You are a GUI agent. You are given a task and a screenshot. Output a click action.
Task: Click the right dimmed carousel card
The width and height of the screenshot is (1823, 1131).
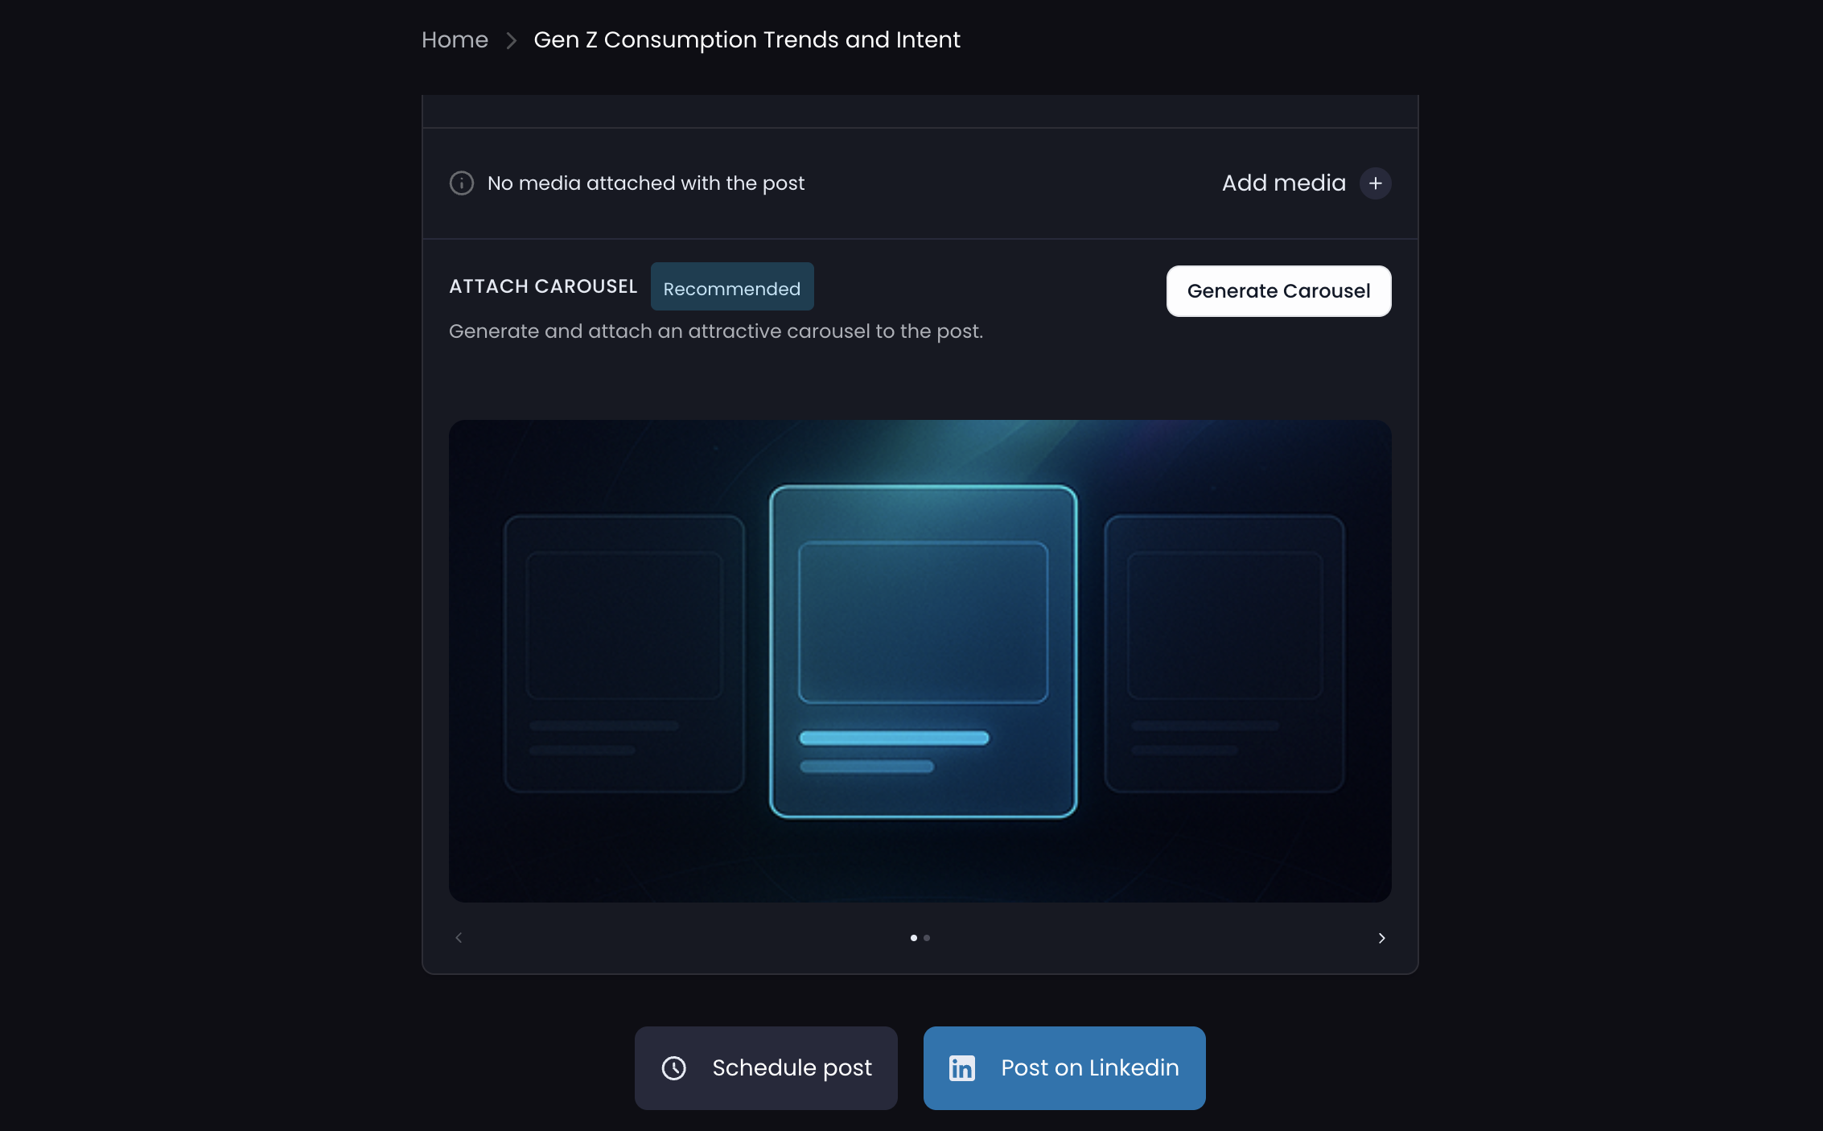coord(1224,653)
